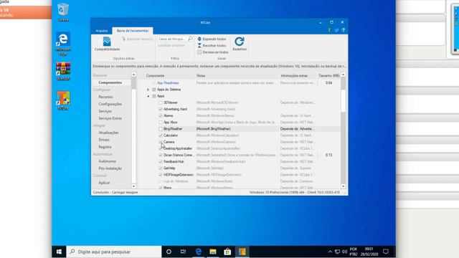Uncheck the Camera checkbox

coord(161,142)
